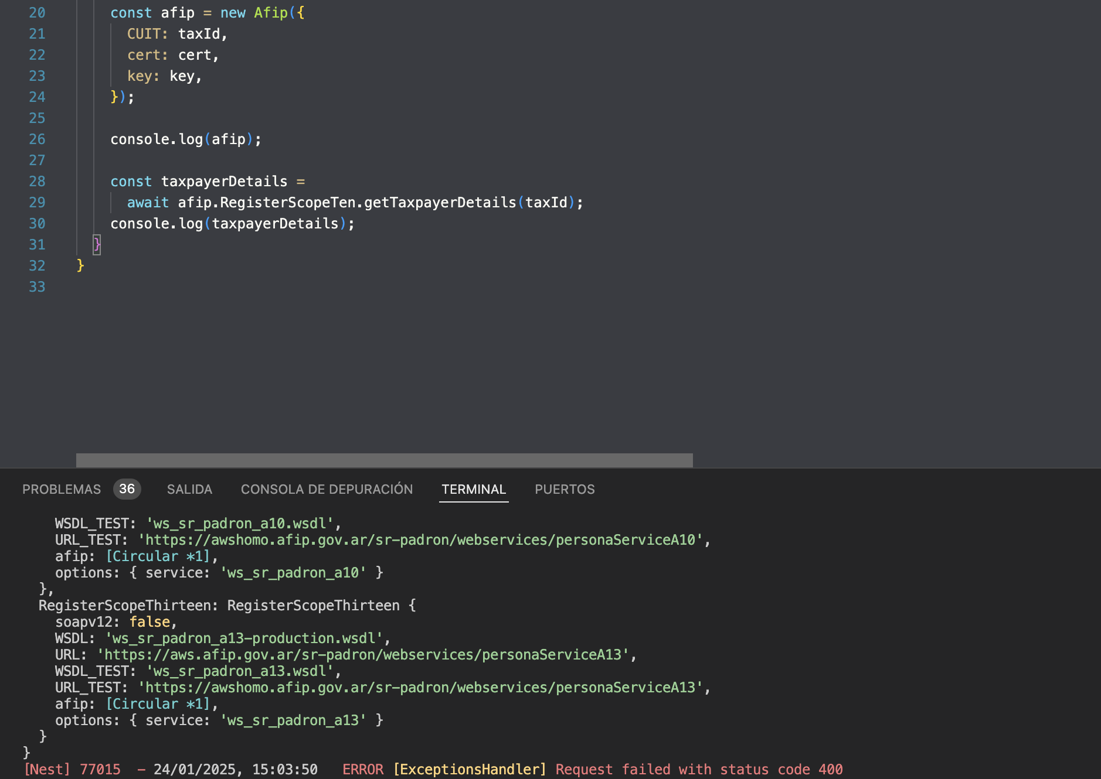Focus the TERMINAL tab

(x=473, y=489)
